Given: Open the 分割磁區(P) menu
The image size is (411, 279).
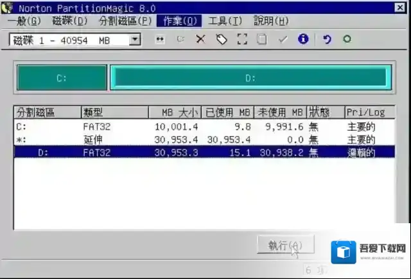Looking at the screenshot, I should click(x=125, y=21).
